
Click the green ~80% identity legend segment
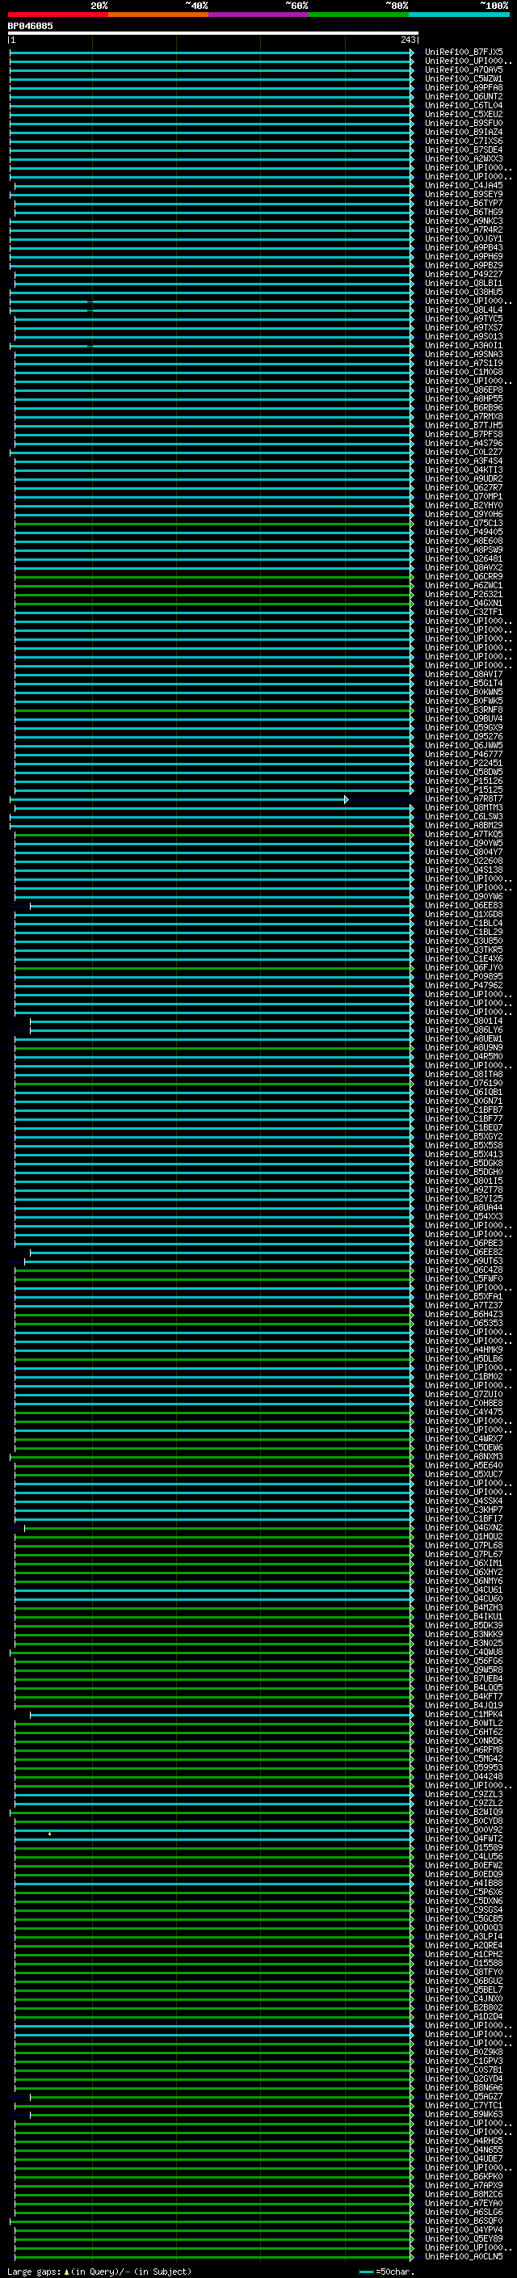click(359, 15)
